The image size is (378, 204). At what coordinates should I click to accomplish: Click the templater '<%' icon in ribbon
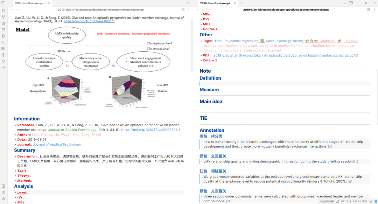3,67
